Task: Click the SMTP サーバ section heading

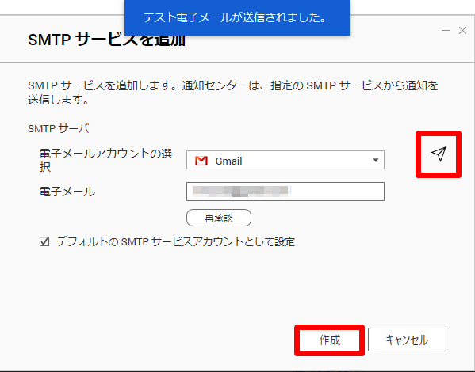Action: (59, 128)
